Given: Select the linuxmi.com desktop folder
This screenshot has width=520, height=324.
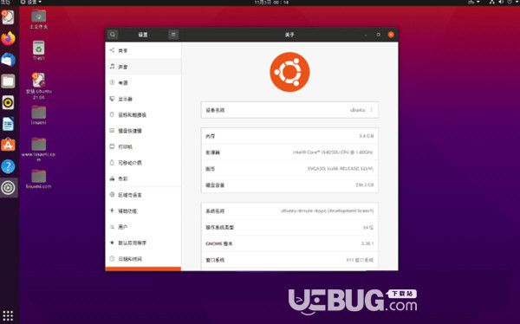Looking at the screenshot, I should point(39,179).
